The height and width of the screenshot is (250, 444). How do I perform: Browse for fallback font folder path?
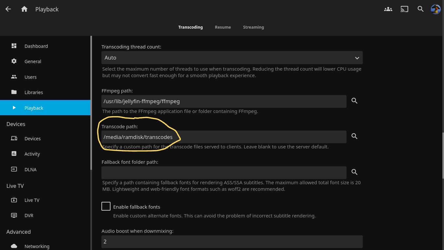coord(355,172)
